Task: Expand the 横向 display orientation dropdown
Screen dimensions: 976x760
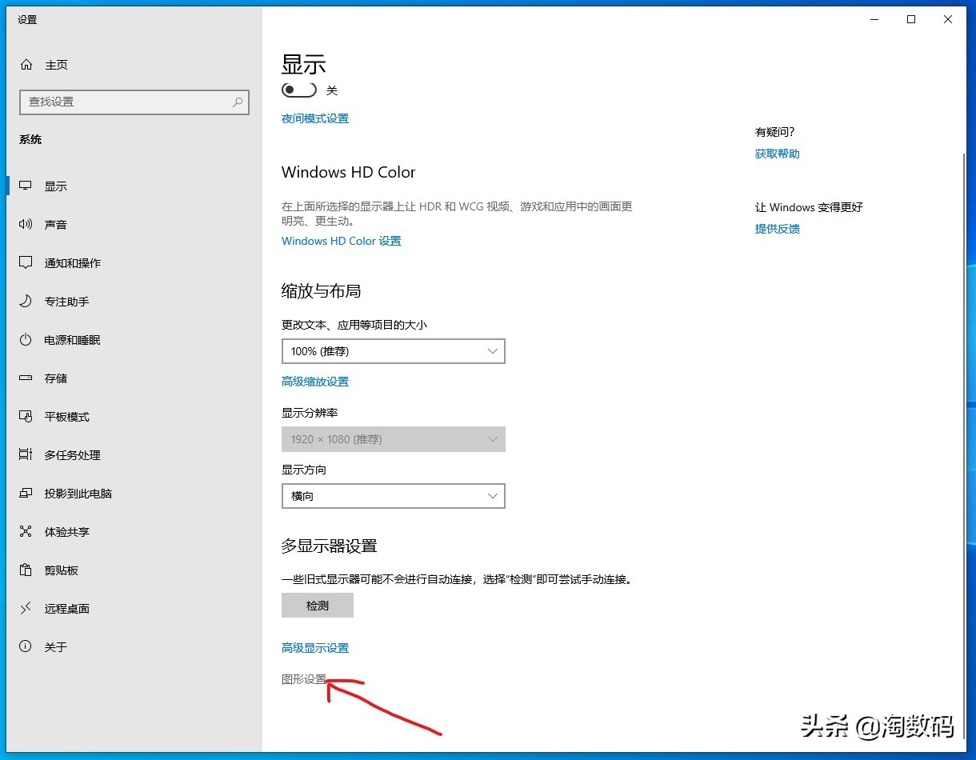Action: [393, 496]
